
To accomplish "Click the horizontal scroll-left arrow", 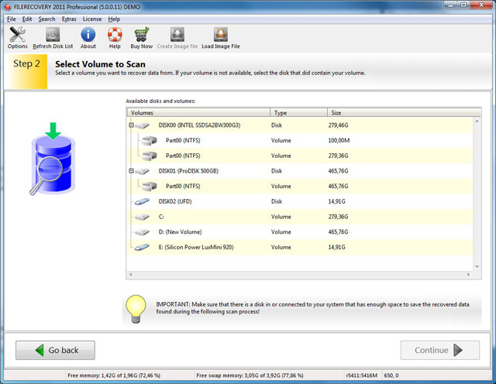I will coord(130,275).
